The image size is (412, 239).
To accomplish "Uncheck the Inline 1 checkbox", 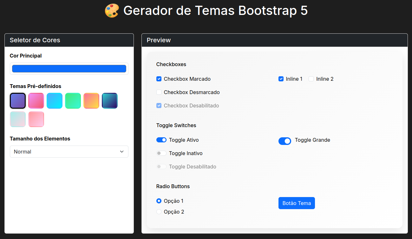I will [281, 79].
